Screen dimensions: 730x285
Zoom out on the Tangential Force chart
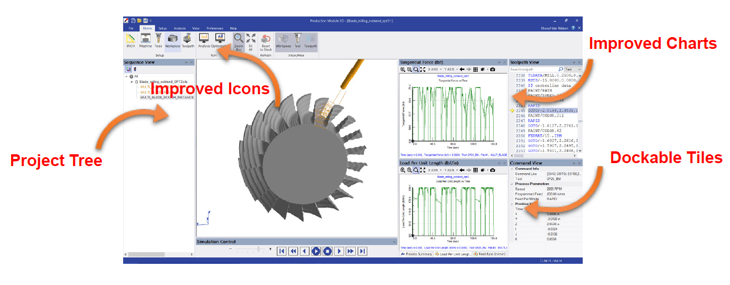point(409,69)
